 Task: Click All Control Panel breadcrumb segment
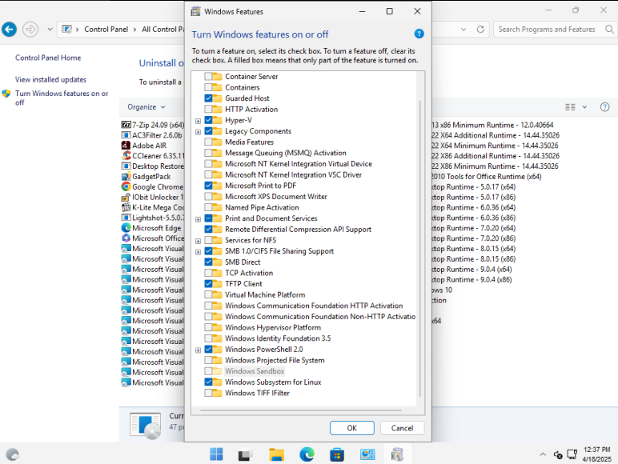(x=163, y=29)
